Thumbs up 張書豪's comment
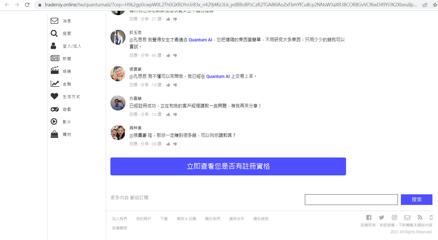Screen dimensions: 438x240 click(168, 85)
